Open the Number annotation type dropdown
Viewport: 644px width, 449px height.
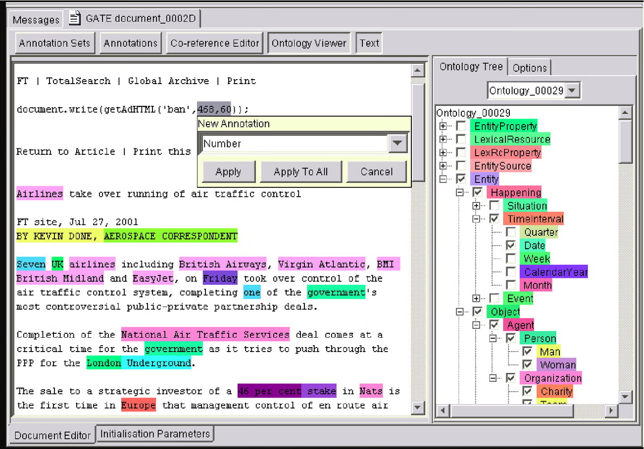(397, 144)
